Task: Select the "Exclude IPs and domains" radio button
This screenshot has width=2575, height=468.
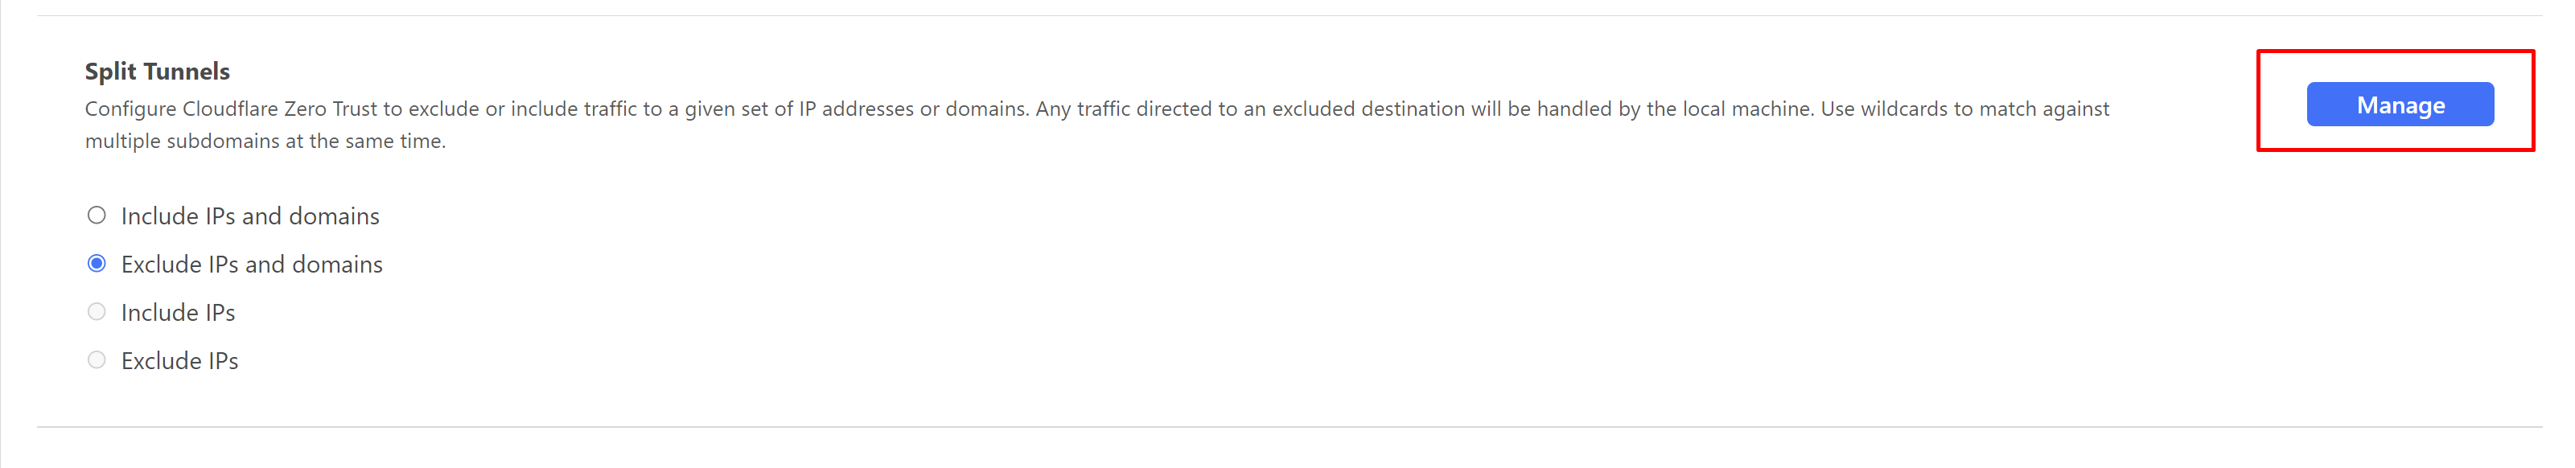Action: click(x=97, y=264)
